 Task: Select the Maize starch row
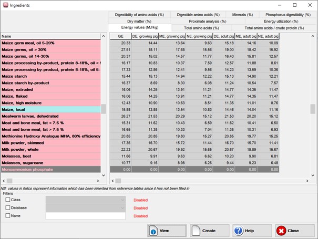(x=50, y=76)
